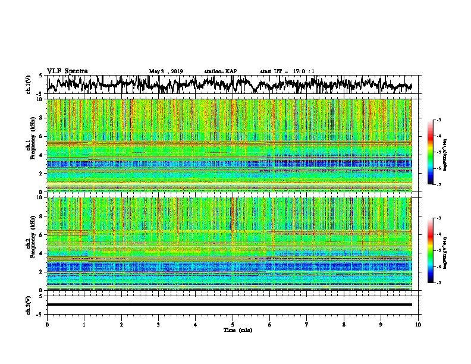
Task: Click the ch.1 waveform trace panel
Action: tap(233, 84)
